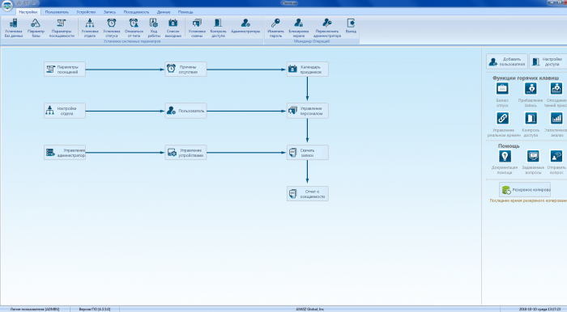The width and height of the screenshot is (567, 312).
Task: Select the Календарь праздников workflow node
Action: [x=308, y=70]
